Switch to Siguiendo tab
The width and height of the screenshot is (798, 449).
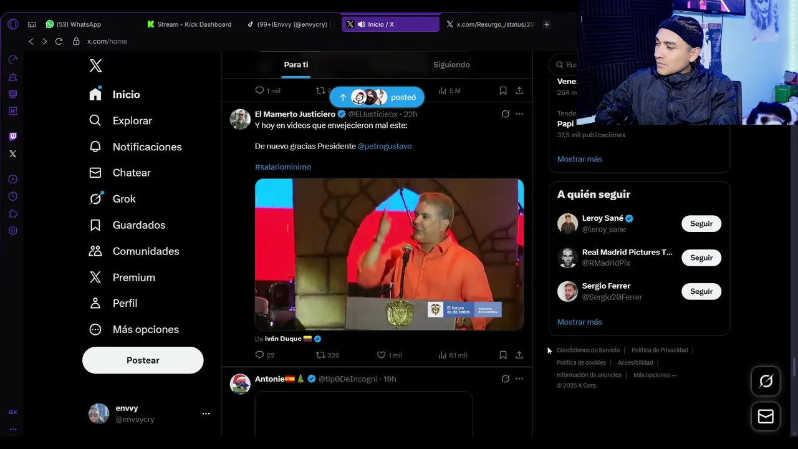451,65
